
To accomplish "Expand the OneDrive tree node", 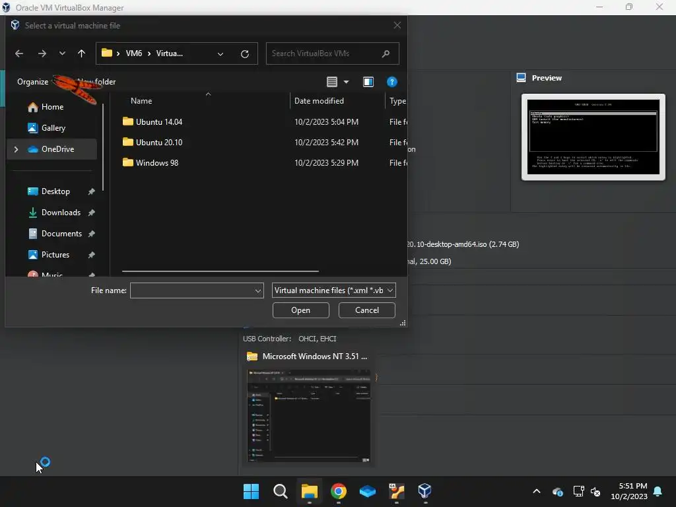I will (17, 149).
